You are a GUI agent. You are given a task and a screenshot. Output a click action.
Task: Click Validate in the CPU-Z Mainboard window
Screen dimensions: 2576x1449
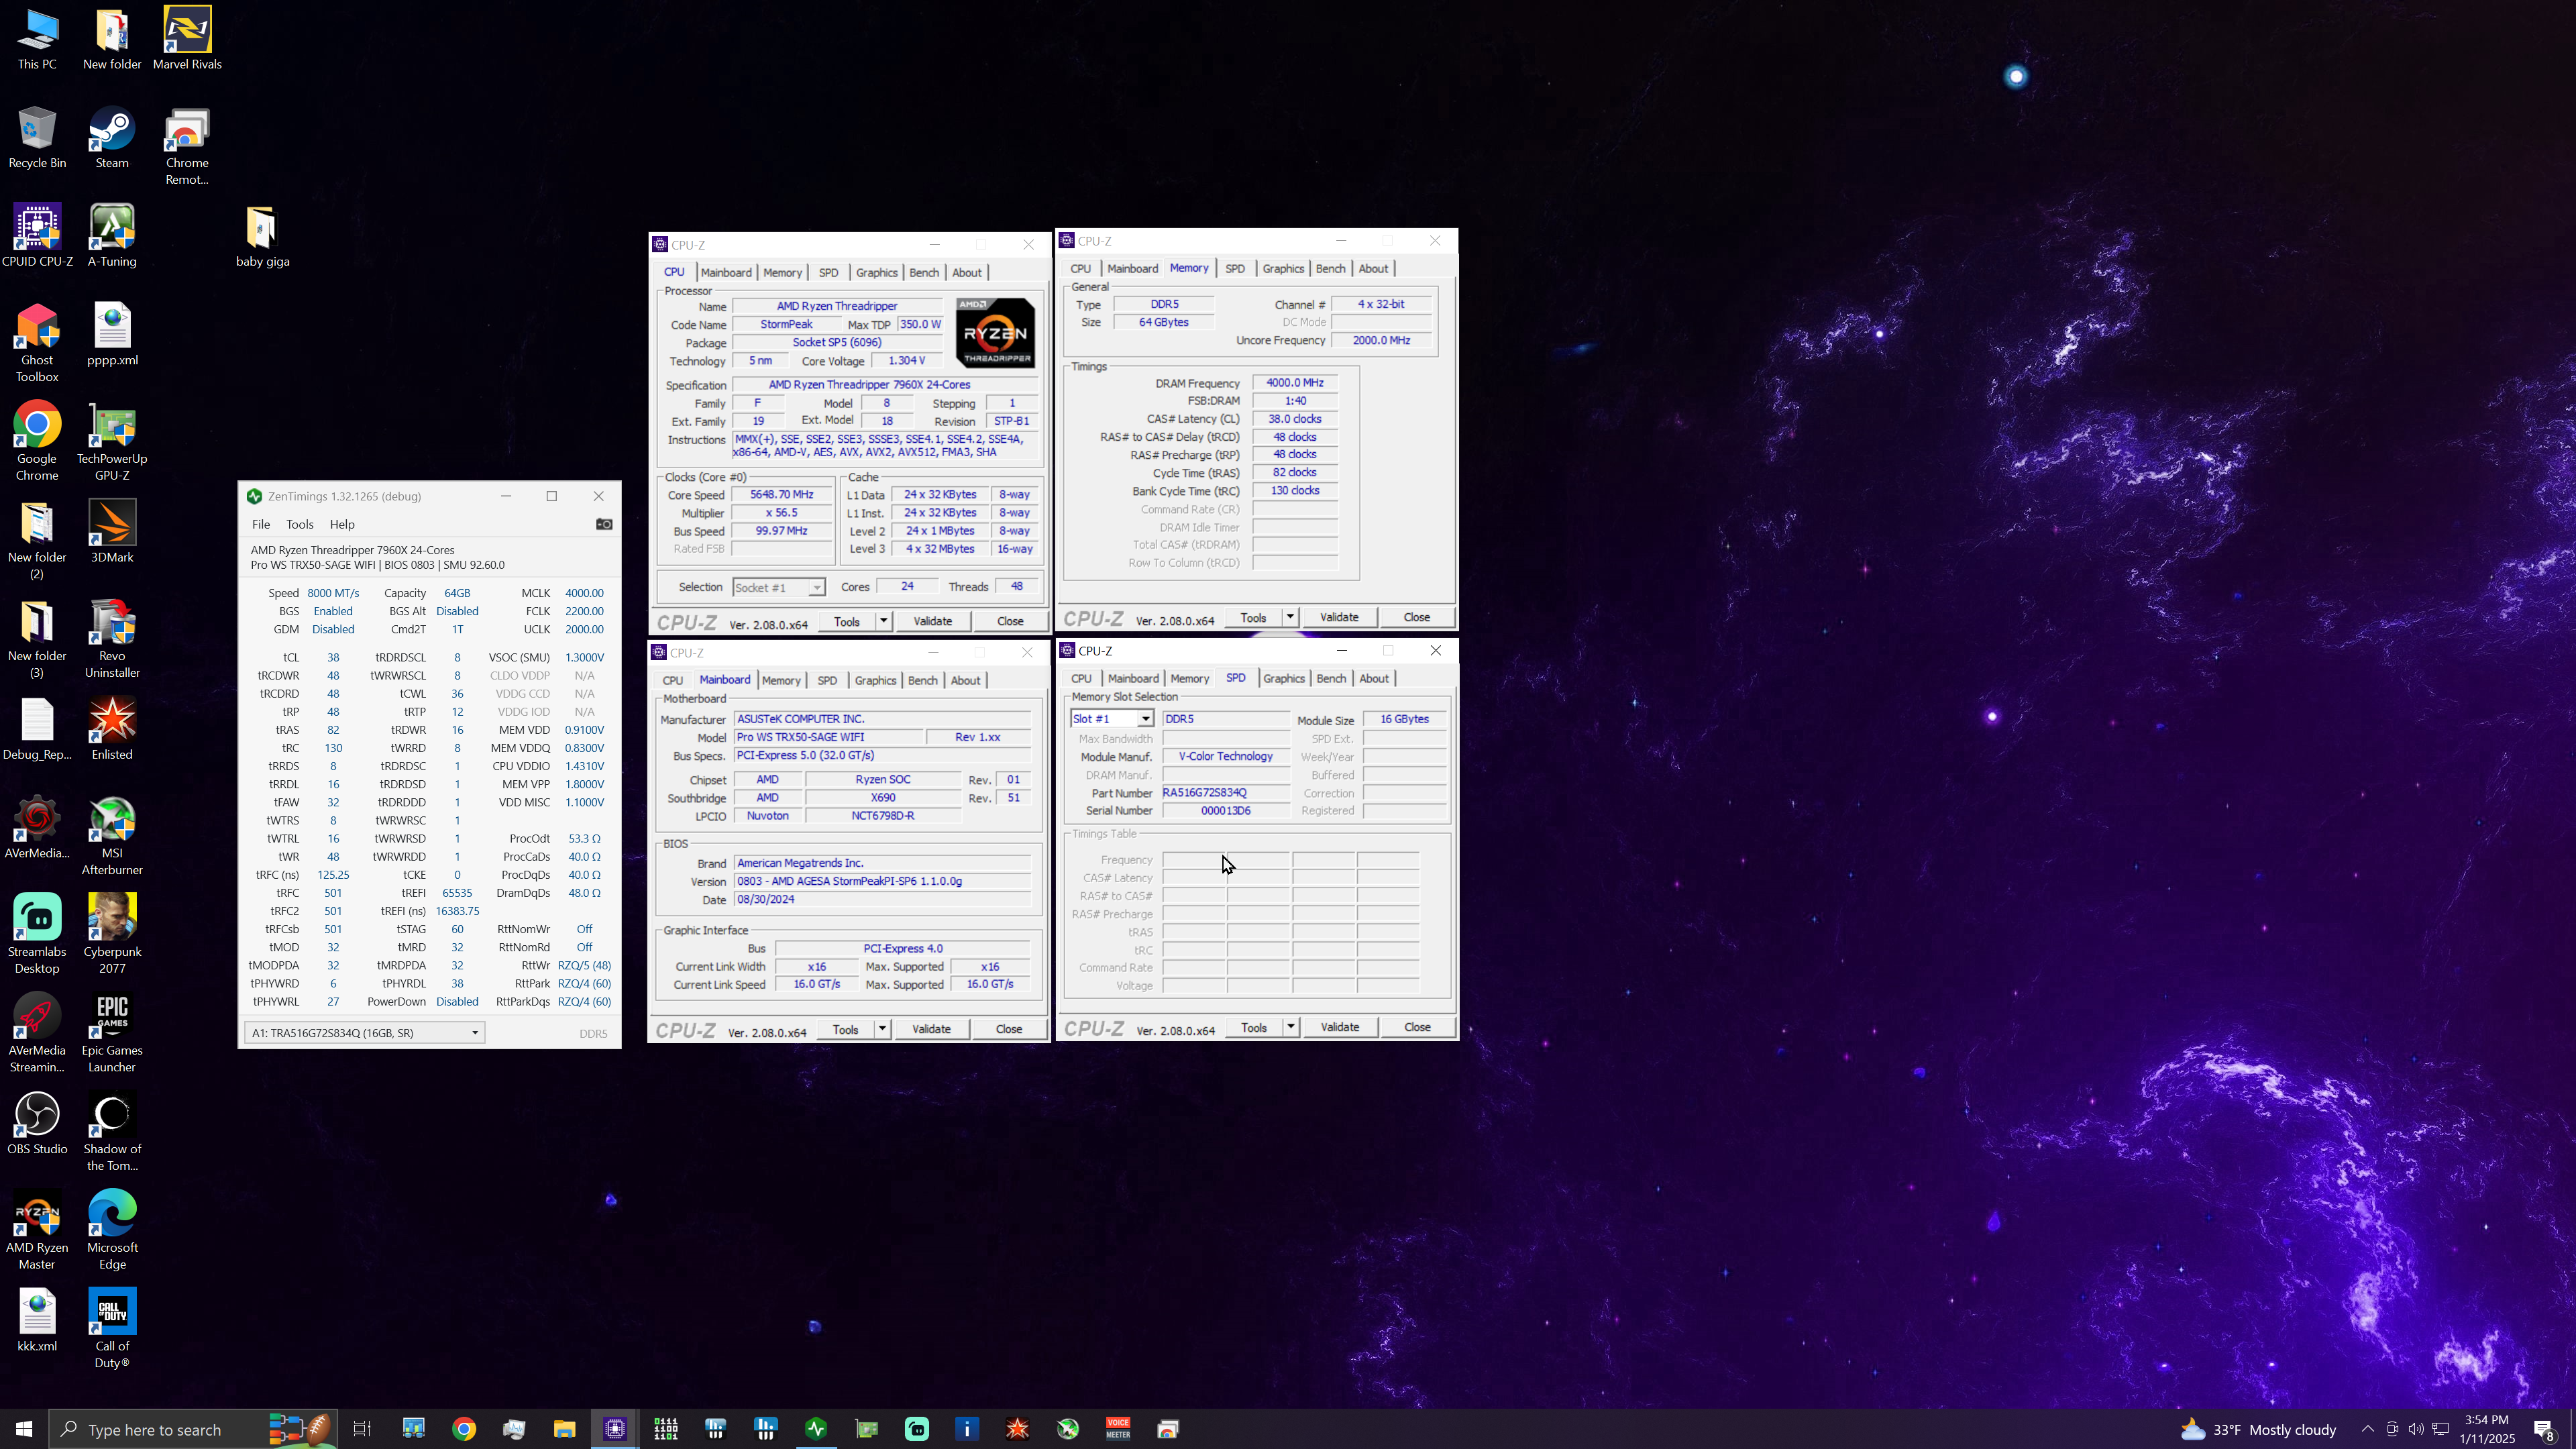[x=932, y=1029]
